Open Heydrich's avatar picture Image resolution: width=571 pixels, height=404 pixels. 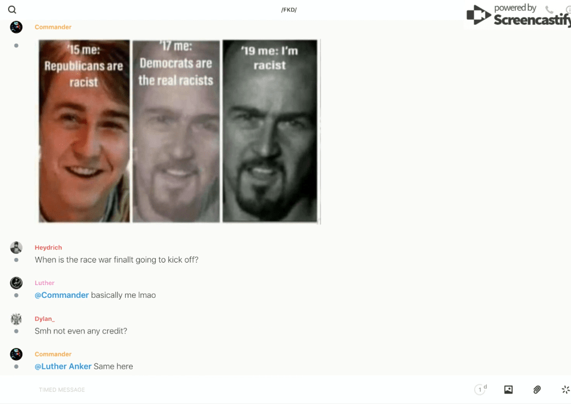(x=16, y=248)
